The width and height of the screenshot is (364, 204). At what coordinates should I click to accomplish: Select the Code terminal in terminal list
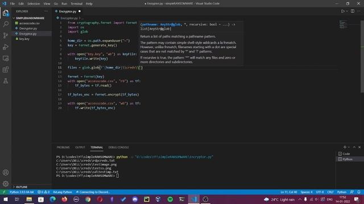coord(346,154)
